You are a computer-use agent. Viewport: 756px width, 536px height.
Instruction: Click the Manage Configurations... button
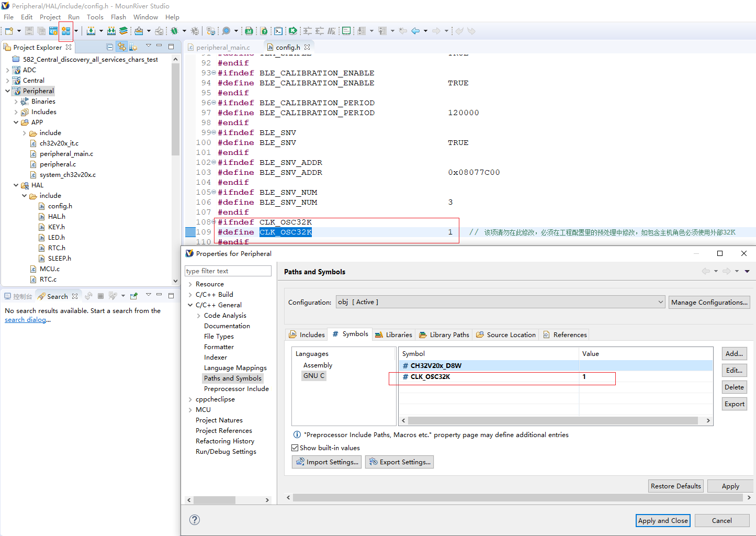pyautogui.click(x=709, y=302)
